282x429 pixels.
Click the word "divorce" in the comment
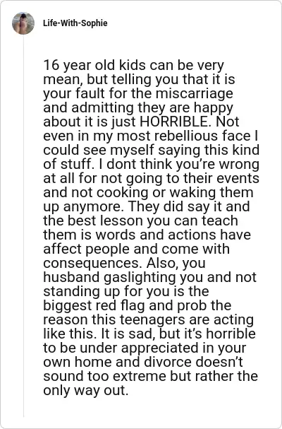coord(168,363)
